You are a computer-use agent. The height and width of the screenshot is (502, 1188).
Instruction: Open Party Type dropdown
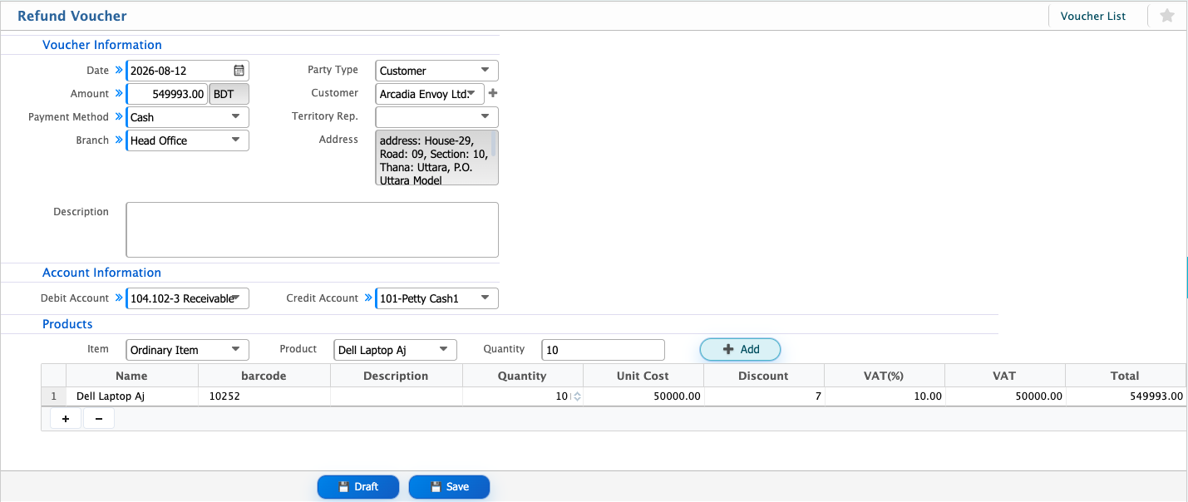[x=437, y=71]
